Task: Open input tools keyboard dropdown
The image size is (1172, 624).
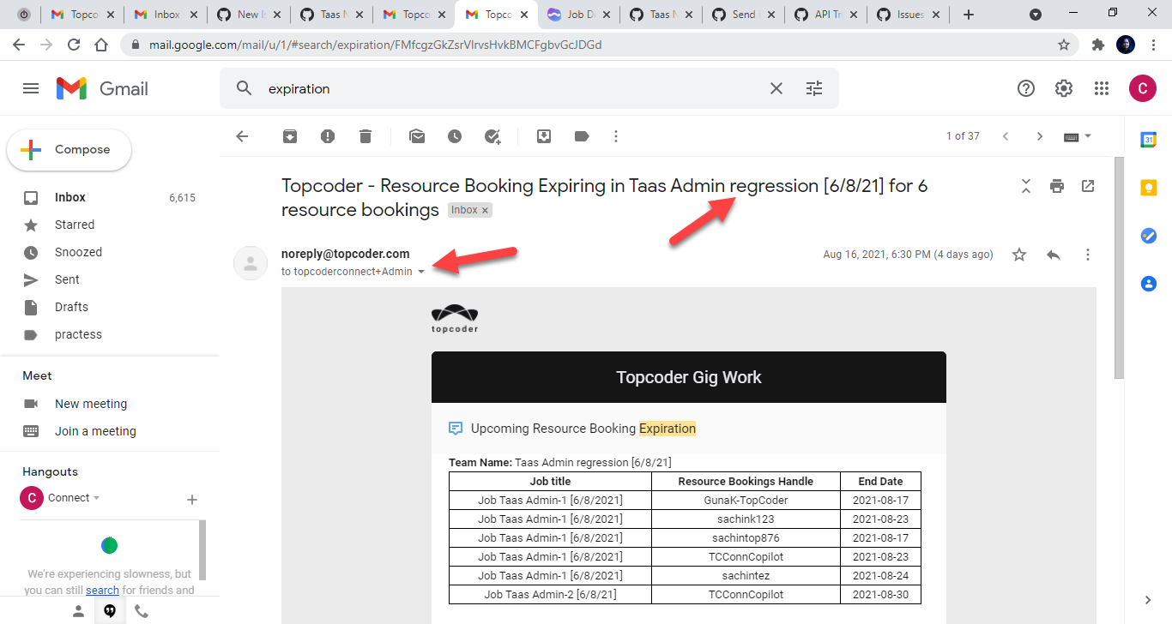Action: (x=1078, y=136)
